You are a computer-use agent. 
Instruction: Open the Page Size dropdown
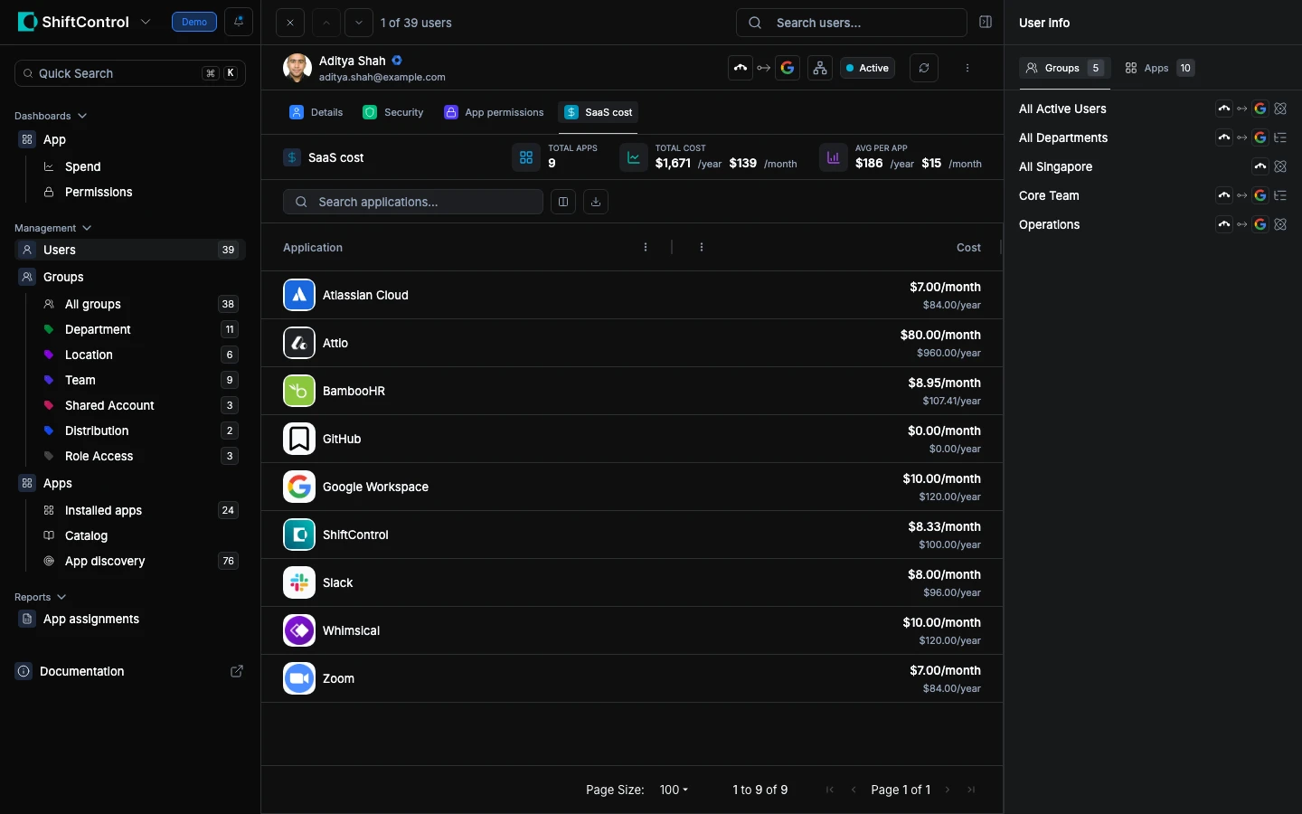point(674,790)
